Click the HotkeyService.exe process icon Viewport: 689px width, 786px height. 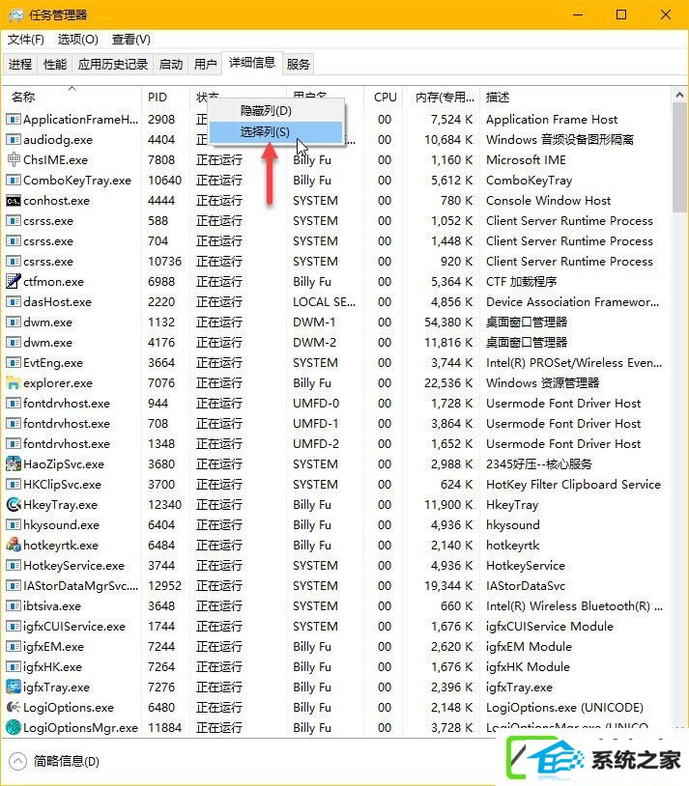14,566
